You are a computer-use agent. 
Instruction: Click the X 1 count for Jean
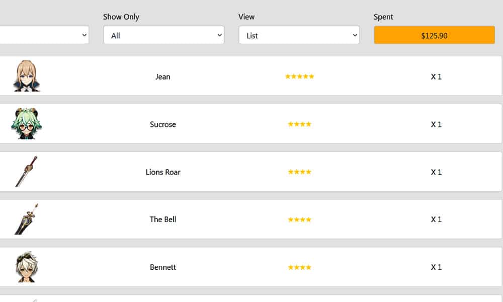click(436, 77)
